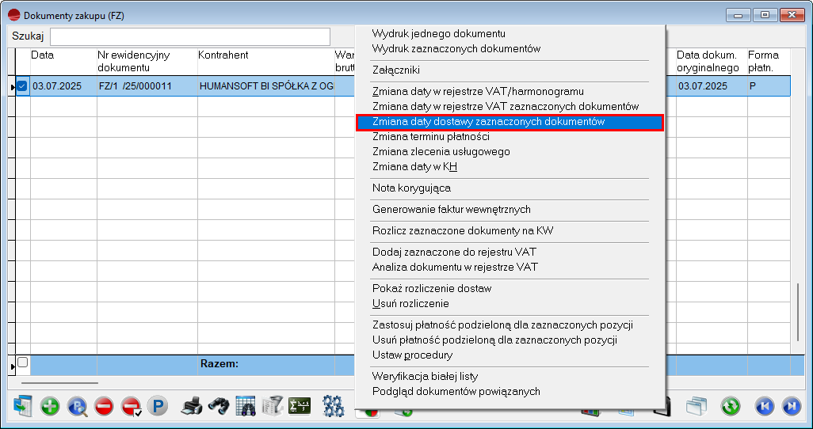813x429 pixels.
Task: Click the blue P icon
Action: [x=158, y=406]
